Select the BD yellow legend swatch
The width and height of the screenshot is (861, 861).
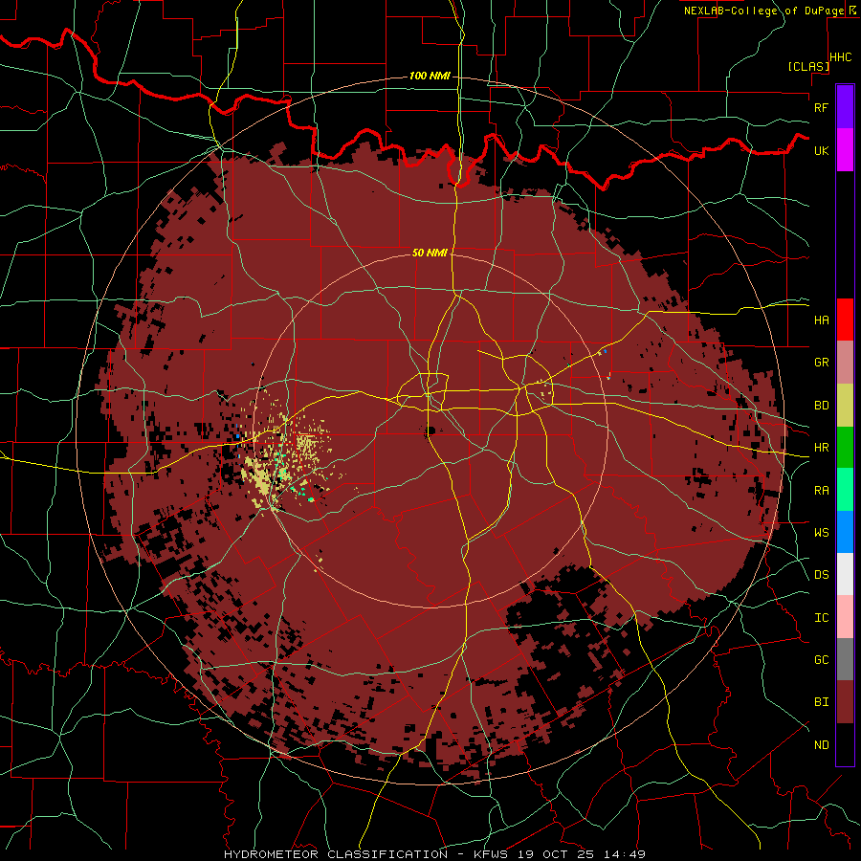point(845,405)
